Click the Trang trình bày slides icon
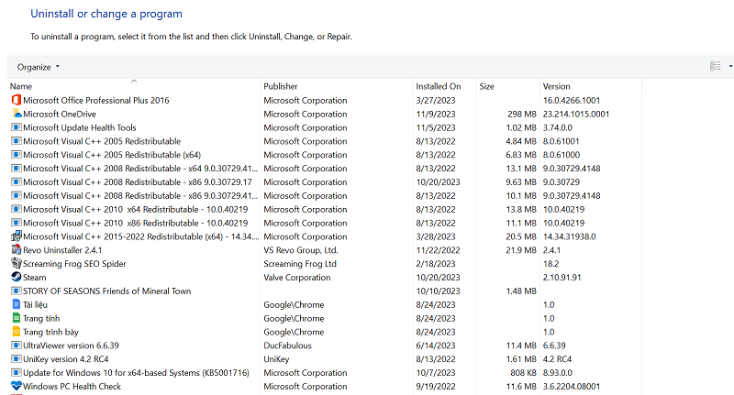 pos(16,332)
